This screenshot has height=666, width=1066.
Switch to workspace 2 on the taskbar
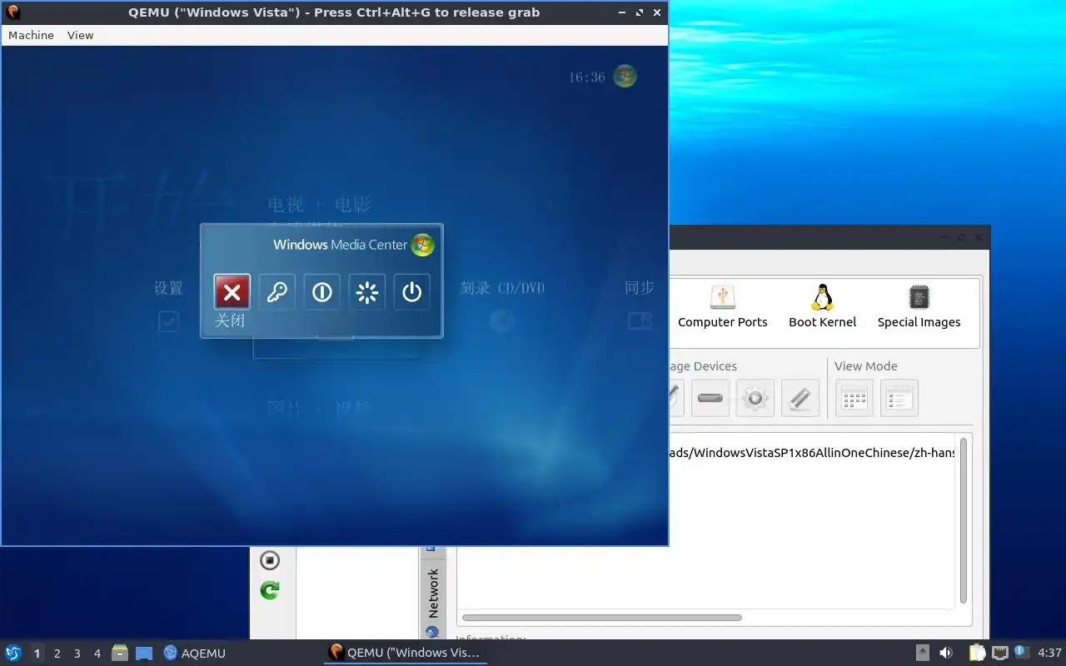[x=57, y=654]
